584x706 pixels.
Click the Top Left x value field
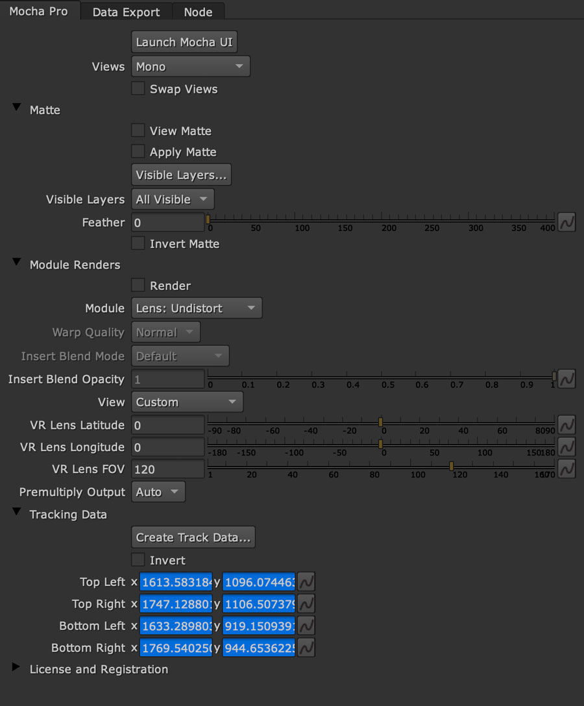click(x=176, y=582)
